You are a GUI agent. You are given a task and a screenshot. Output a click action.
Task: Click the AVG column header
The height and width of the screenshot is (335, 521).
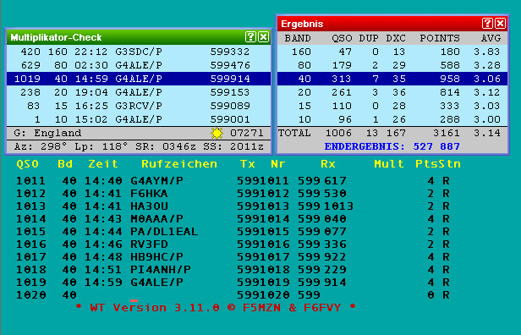coord(491,38)
